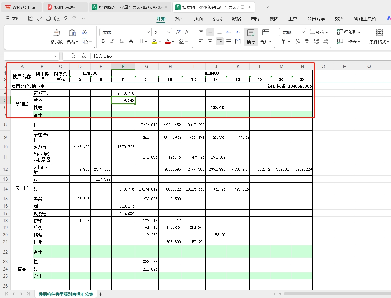Switch to the Review (审阅) tab
The image size is (391, 298).
pyautogui.click(x=255, y=19)
